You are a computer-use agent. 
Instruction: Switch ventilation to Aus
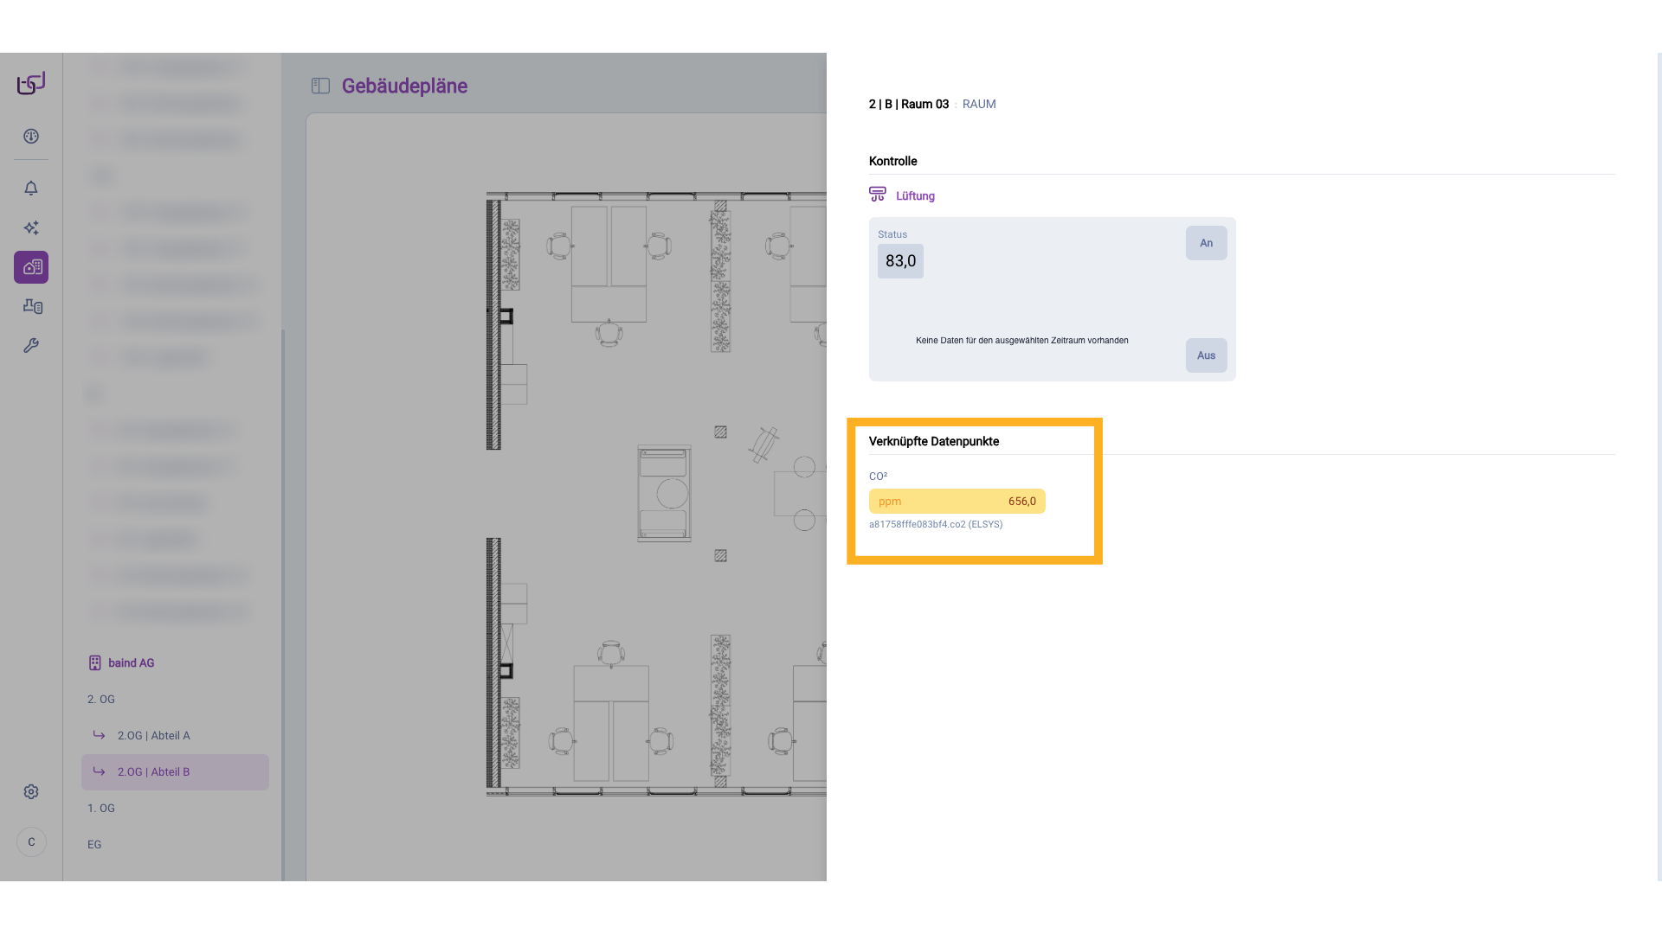(x=1206, y=355)
